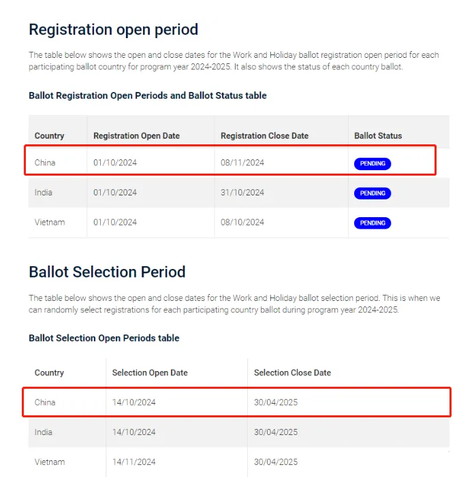Click the Registration Close Date column header
Screen dimensions: 474x497
(x=264, y=135)
